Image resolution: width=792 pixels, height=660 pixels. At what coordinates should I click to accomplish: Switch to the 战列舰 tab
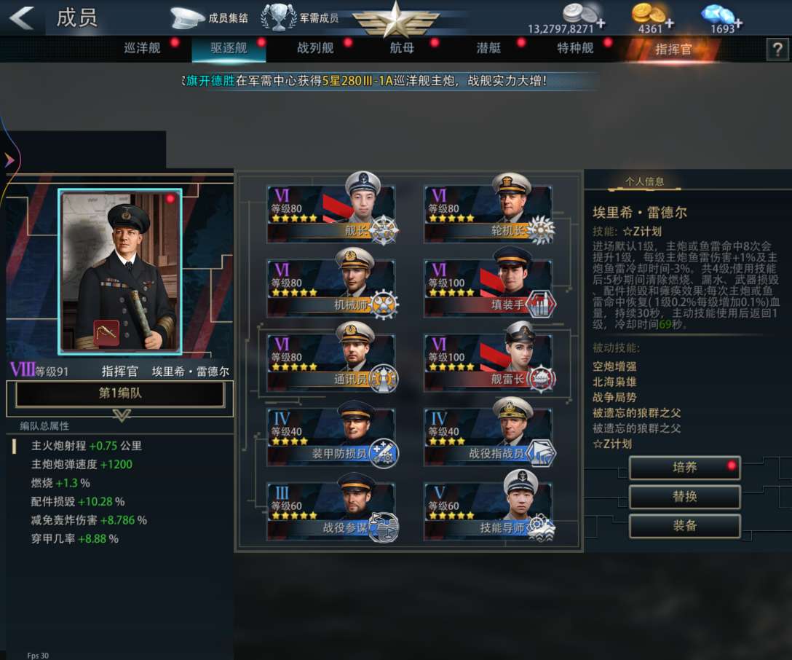coord(315,49)
